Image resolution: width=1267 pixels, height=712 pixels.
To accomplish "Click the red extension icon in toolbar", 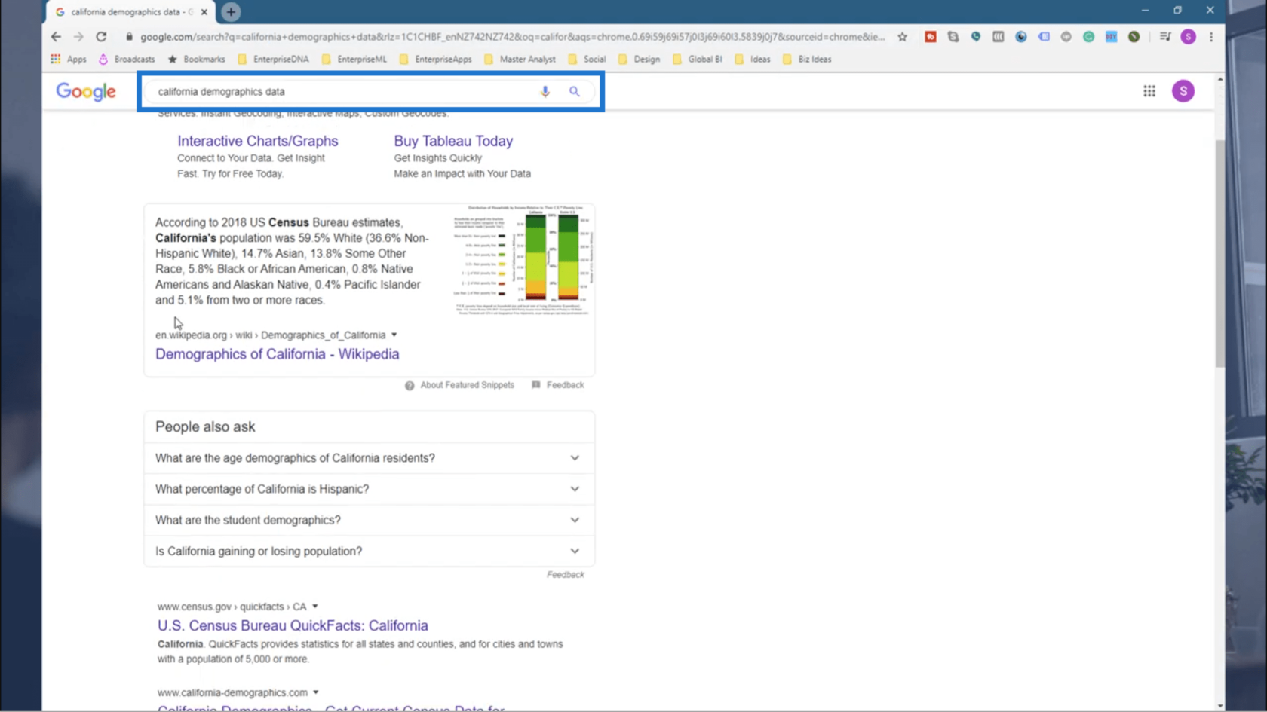I will (x=930, y=36).
